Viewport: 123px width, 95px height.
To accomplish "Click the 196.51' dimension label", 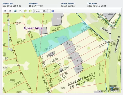I will (48, 49).
